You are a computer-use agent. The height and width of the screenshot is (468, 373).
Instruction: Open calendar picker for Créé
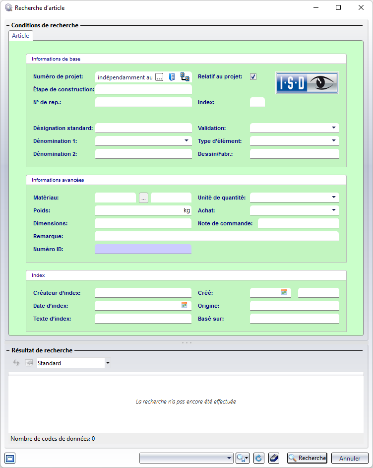pos(284,292)
